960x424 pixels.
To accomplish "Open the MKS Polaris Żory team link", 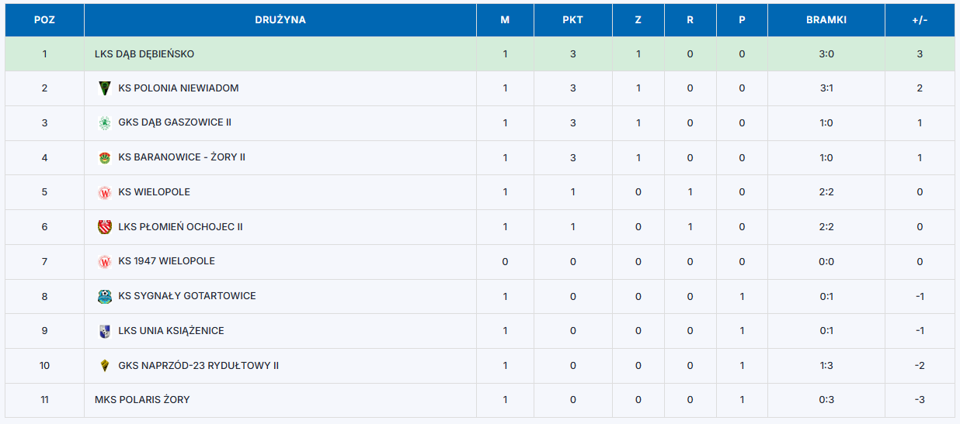I will [142, 400].
